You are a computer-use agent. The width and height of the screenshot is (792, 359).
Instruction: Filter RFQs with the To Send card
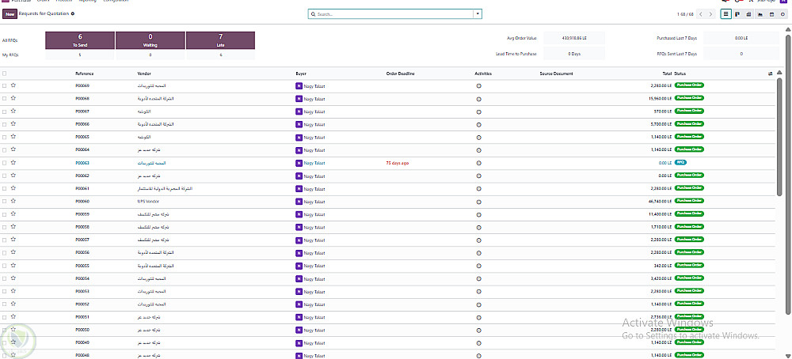(x=80, y=40)
